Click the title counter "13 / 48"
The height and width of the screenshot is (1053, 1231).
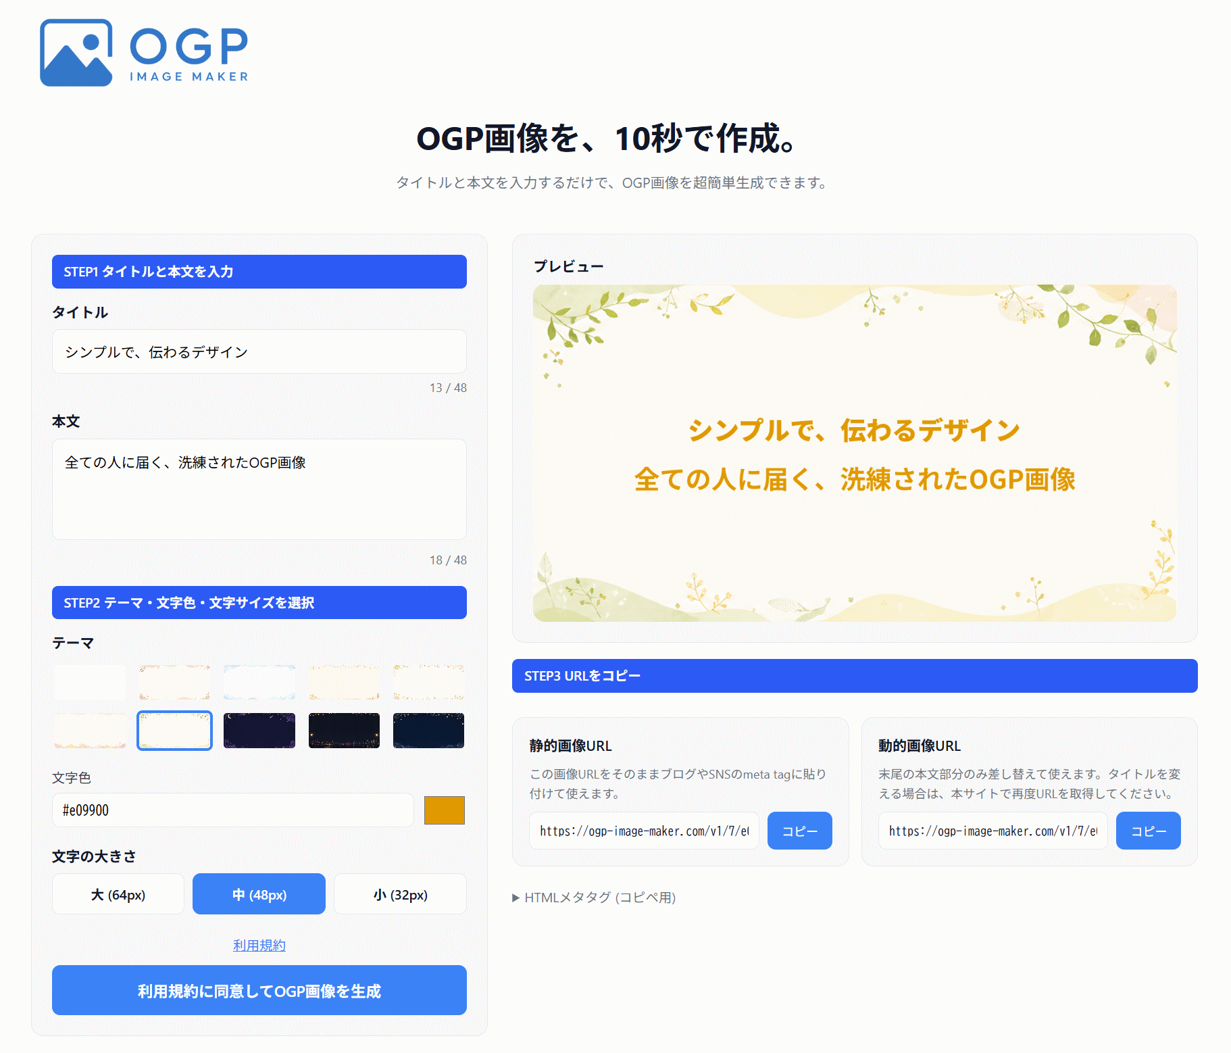tap(448, 388)
